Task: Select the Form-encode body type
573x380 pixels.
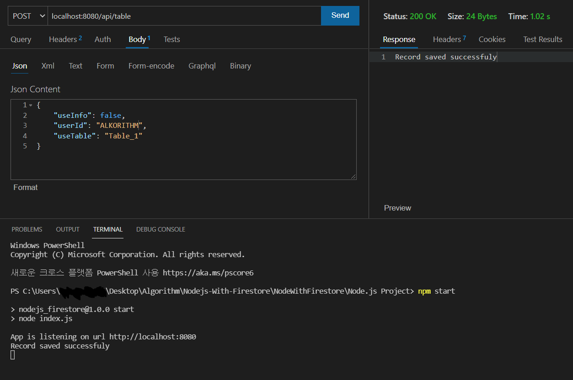Action: (x=151, y=66)
